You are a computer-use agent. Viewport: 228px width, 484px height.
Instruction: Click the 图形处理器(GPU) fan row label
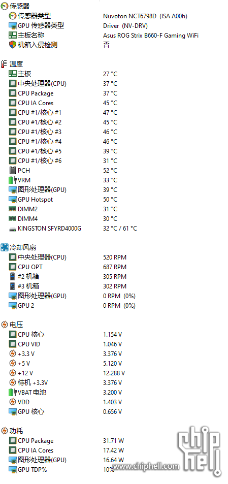42,296
